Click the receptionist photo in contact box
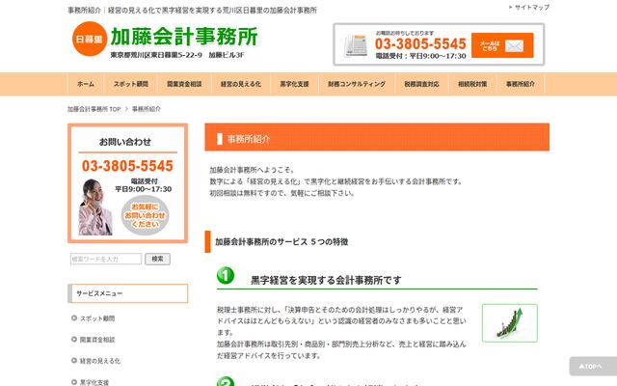The width and height of the screenshot is (617, 386). (95, 207)
